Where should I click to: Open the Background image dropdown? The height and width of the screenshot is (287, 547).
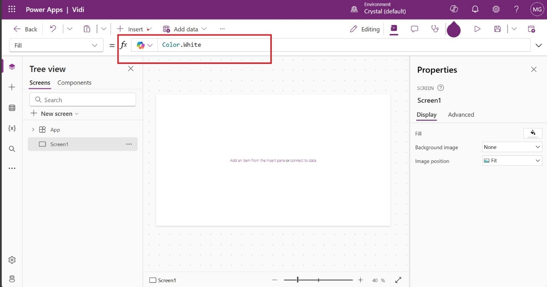(x=512, y=147)
